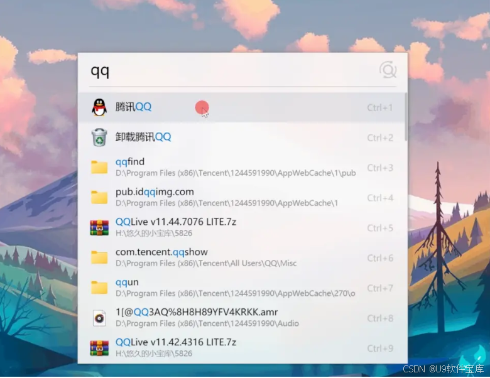490x378 pixels.
Task: Click the H:\悠久的小宝库\5826 path under QQLive v11.42.4316
Action: pos(154,354)
